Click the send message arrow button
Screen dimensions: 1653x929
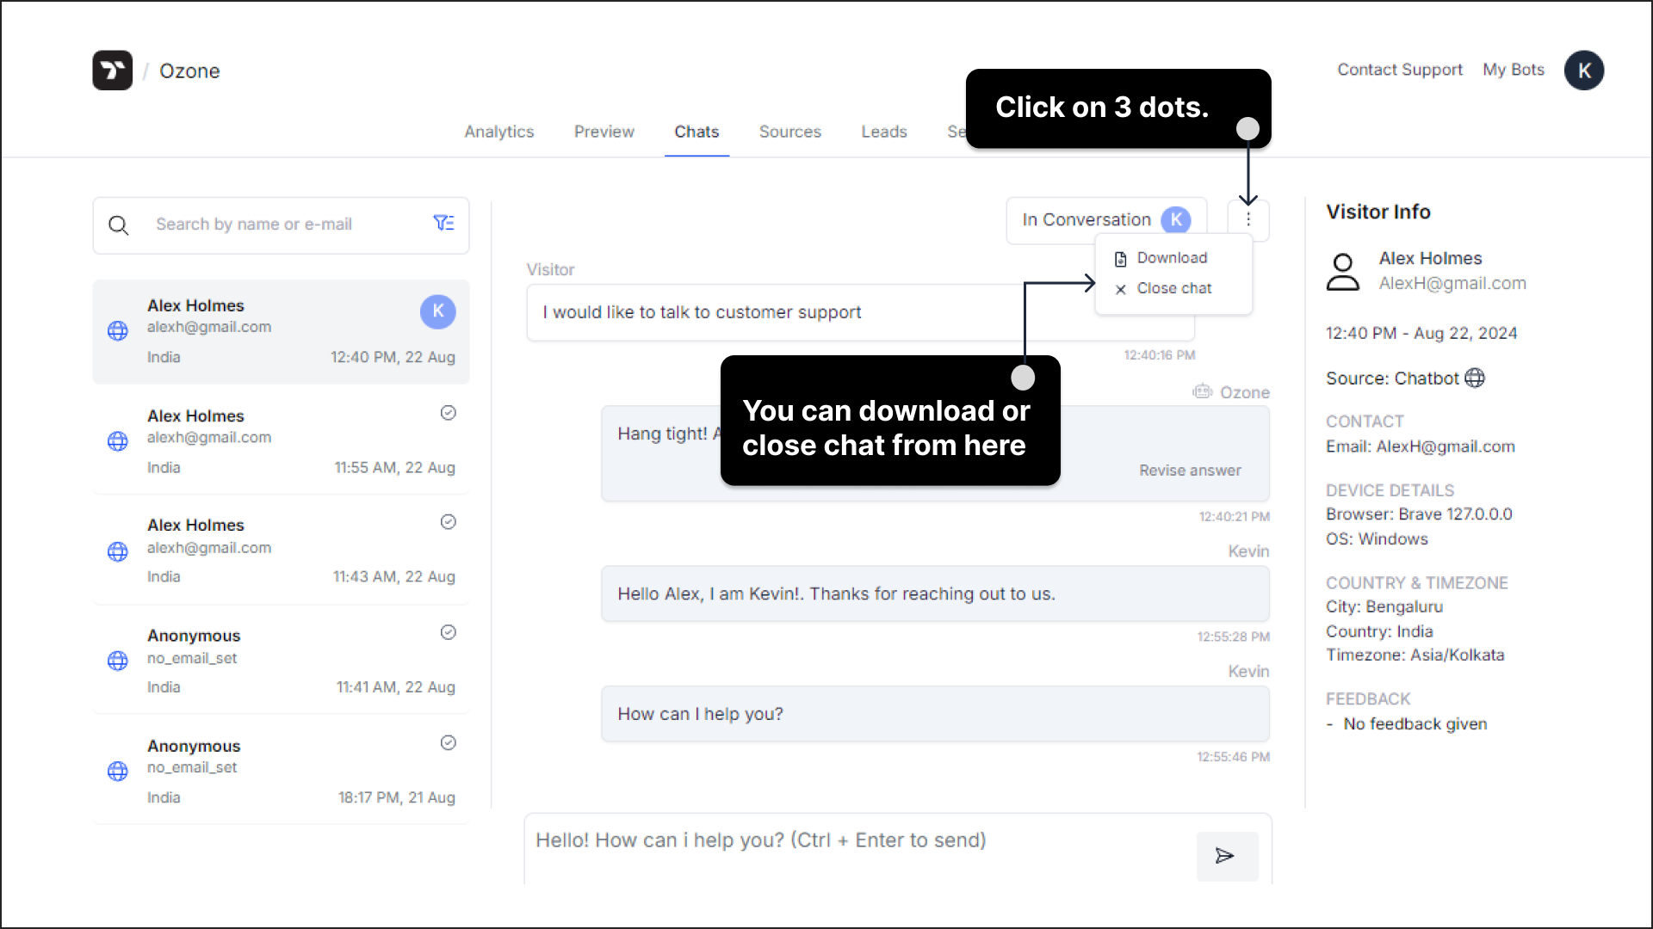[x=1227, y=856]
